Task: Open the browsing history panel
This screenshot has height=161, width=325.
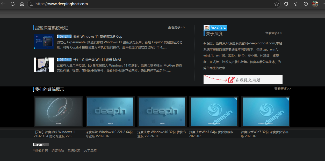Action: [306, 4]
